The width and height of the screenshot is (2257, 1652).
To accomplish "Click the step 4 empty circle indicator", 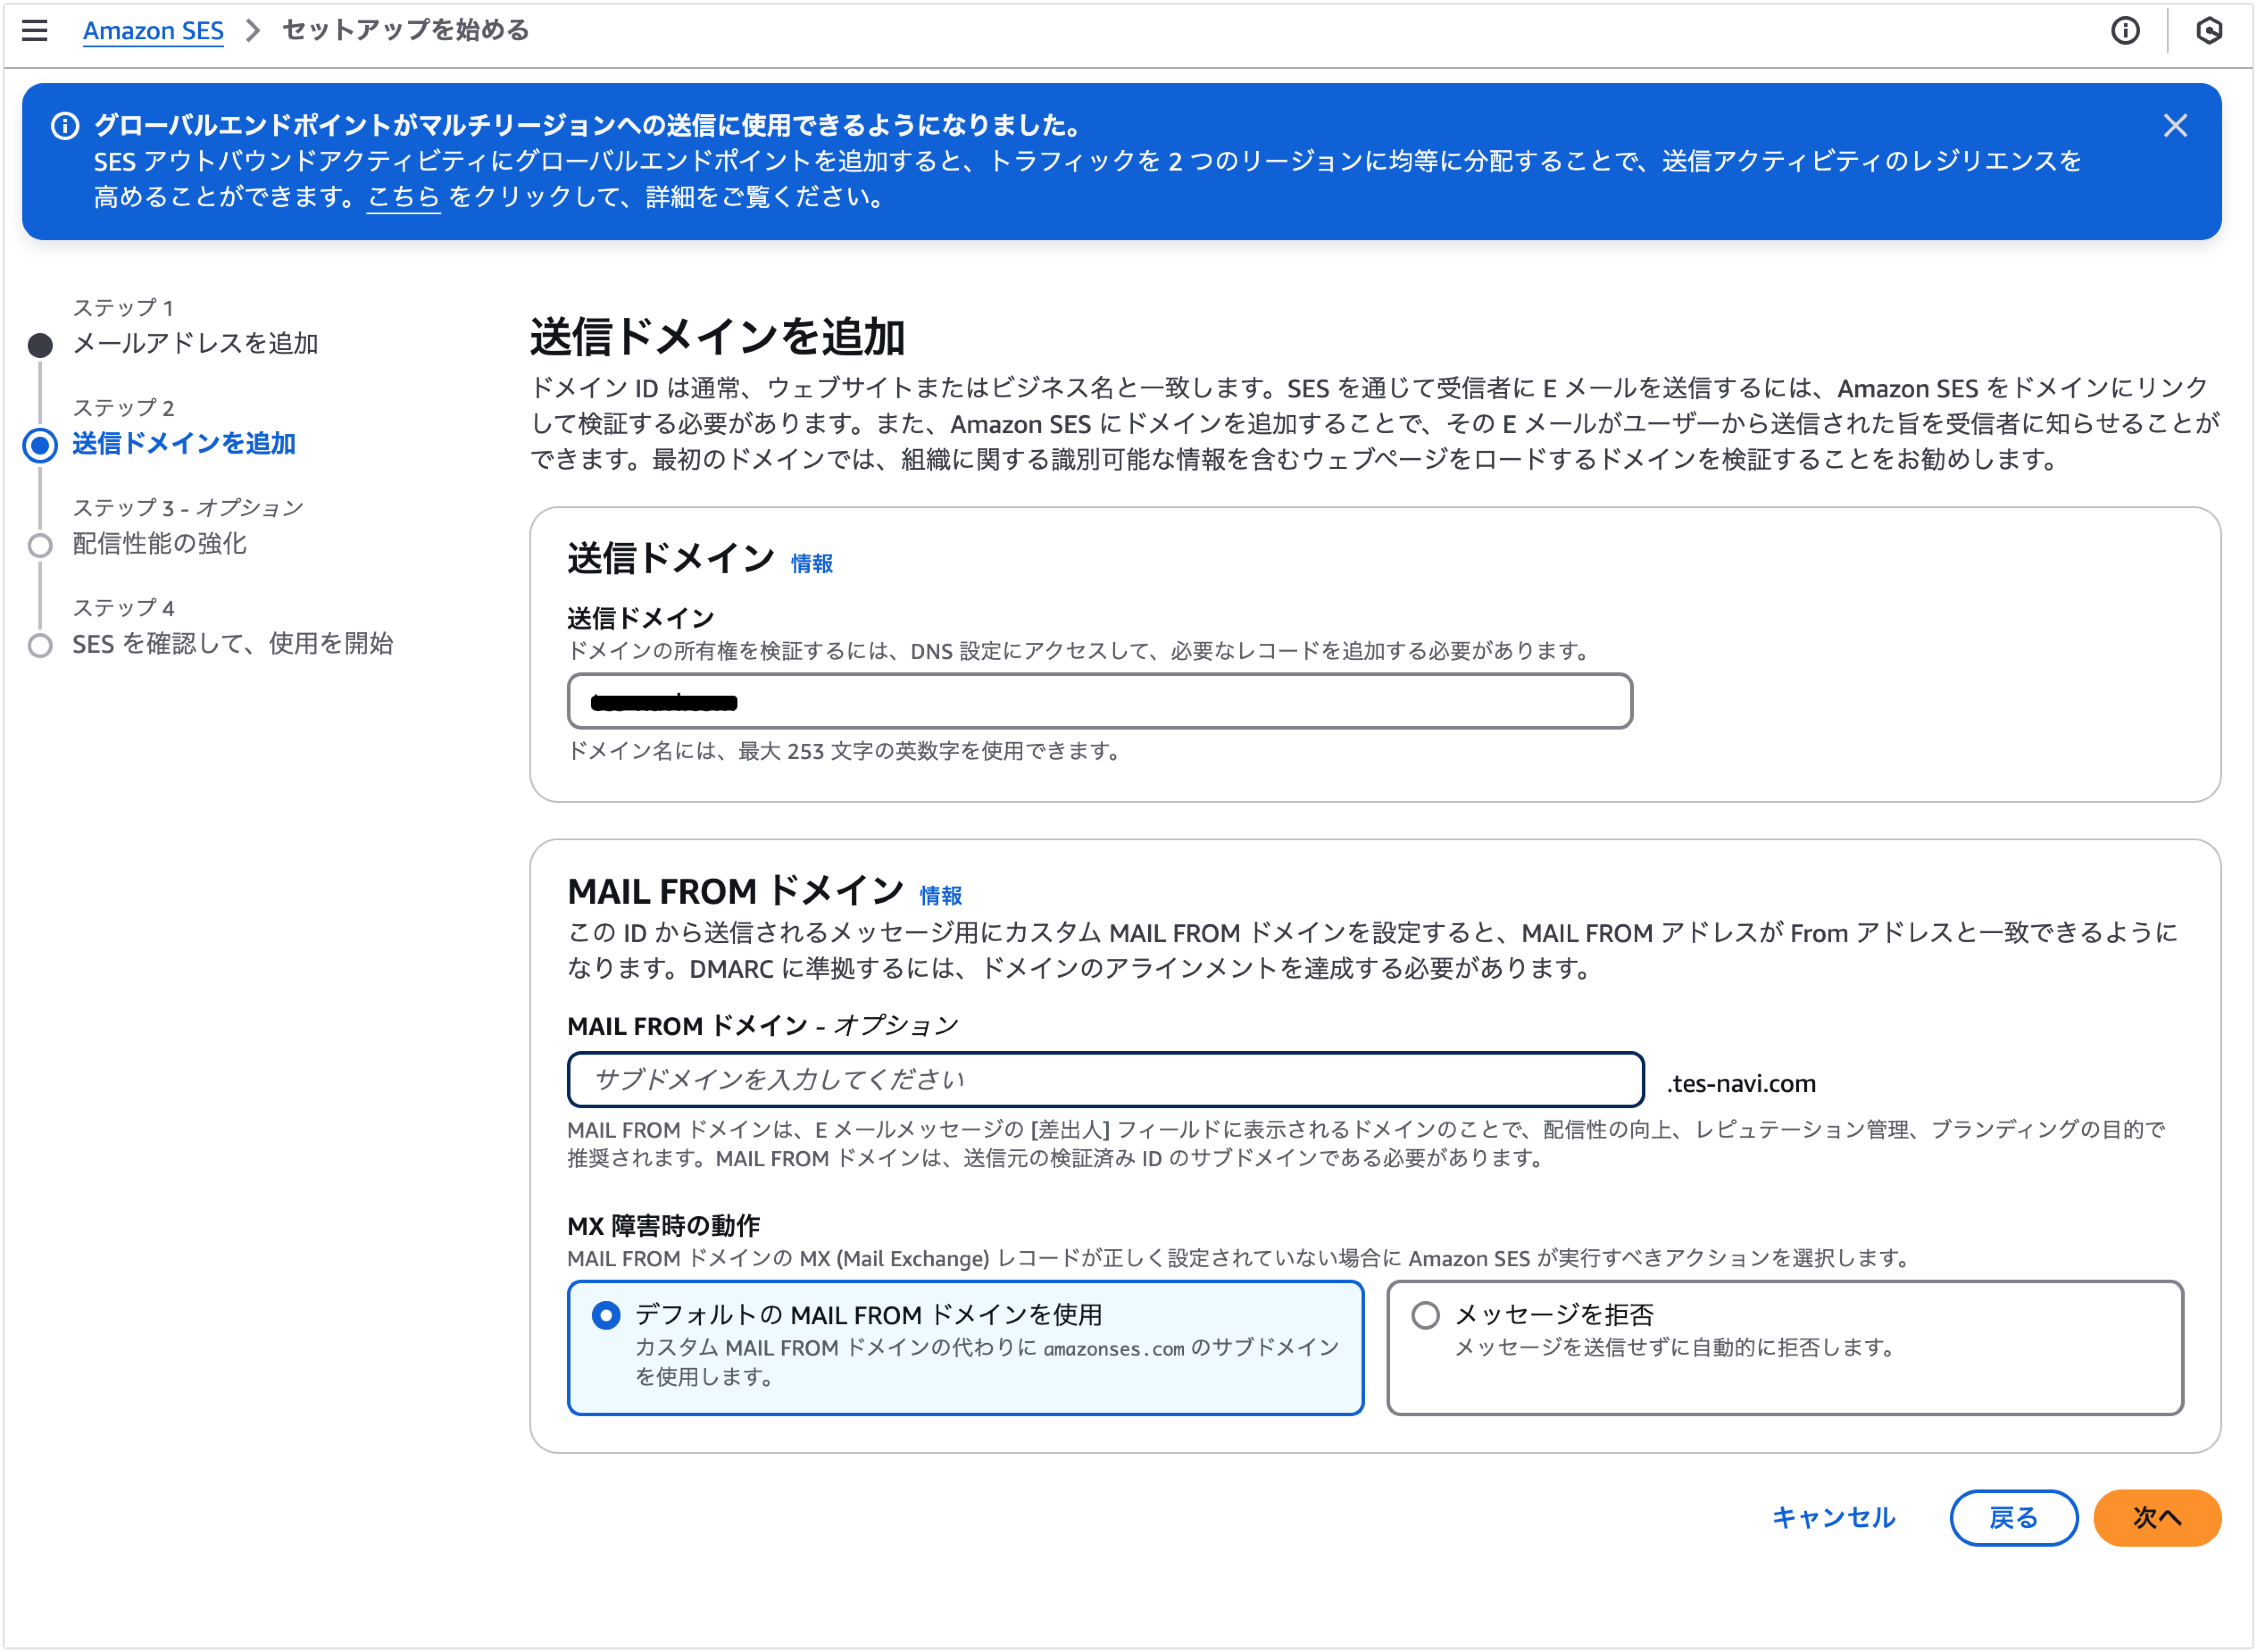I will pyautogui.click(x=40, y=645).
